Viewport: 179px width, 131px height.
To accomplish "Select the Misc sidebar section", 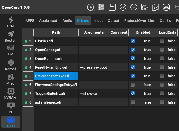I will coord(11,80).
